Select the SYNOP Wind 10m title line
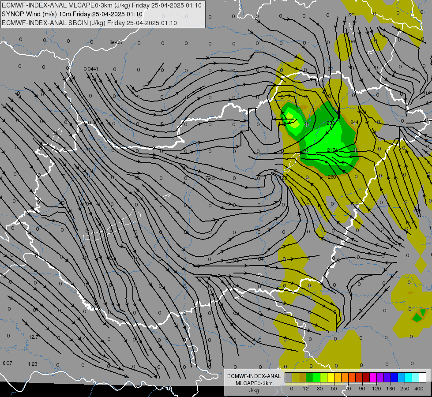The image size is (432, 397). (x=72, y=14)
